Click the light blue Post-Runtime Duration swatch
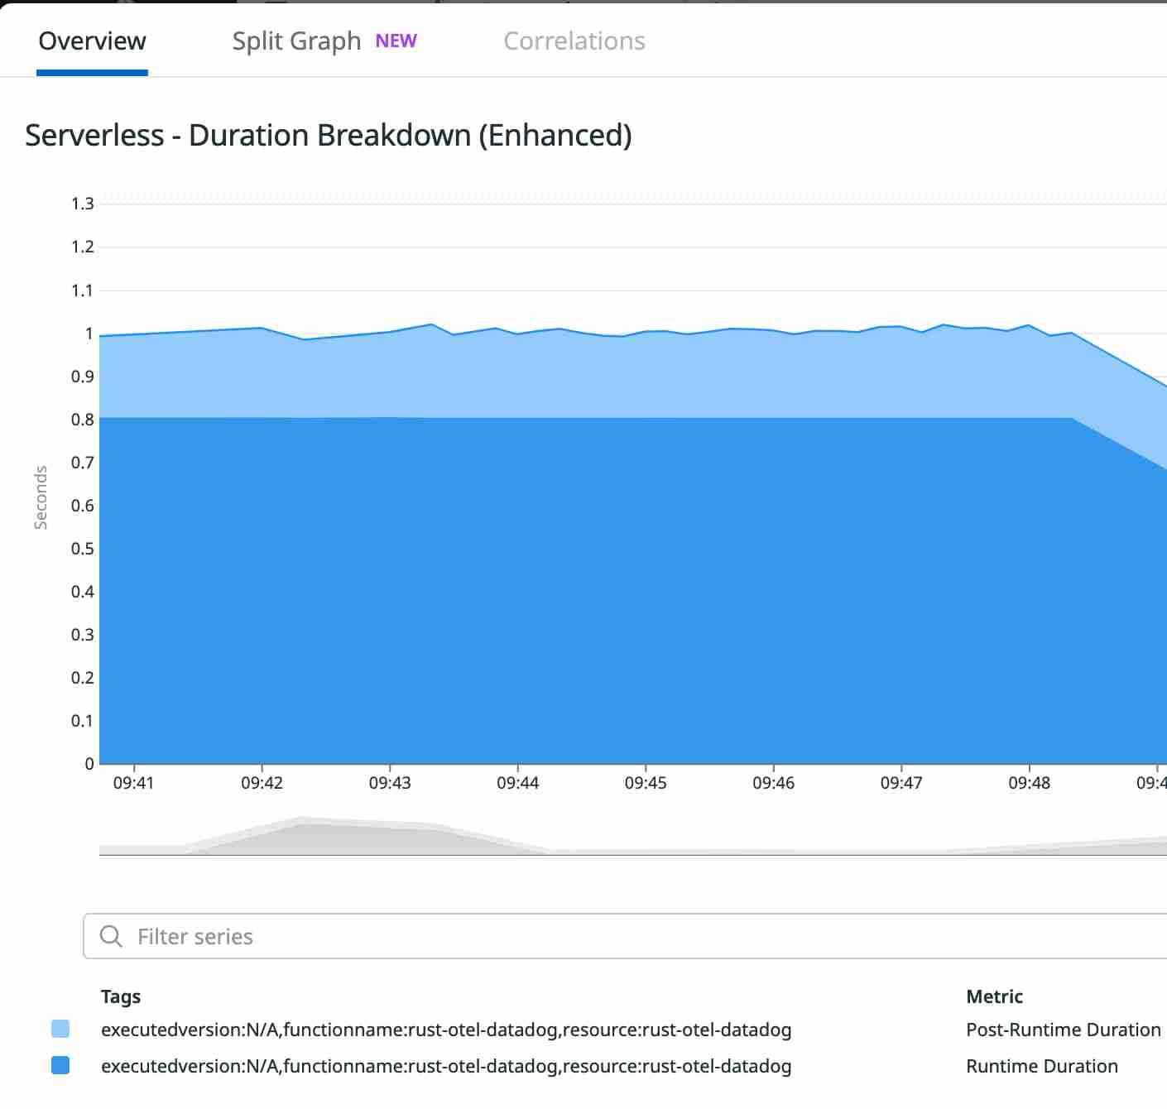 pyautogui.click(x=59, y=1030)
